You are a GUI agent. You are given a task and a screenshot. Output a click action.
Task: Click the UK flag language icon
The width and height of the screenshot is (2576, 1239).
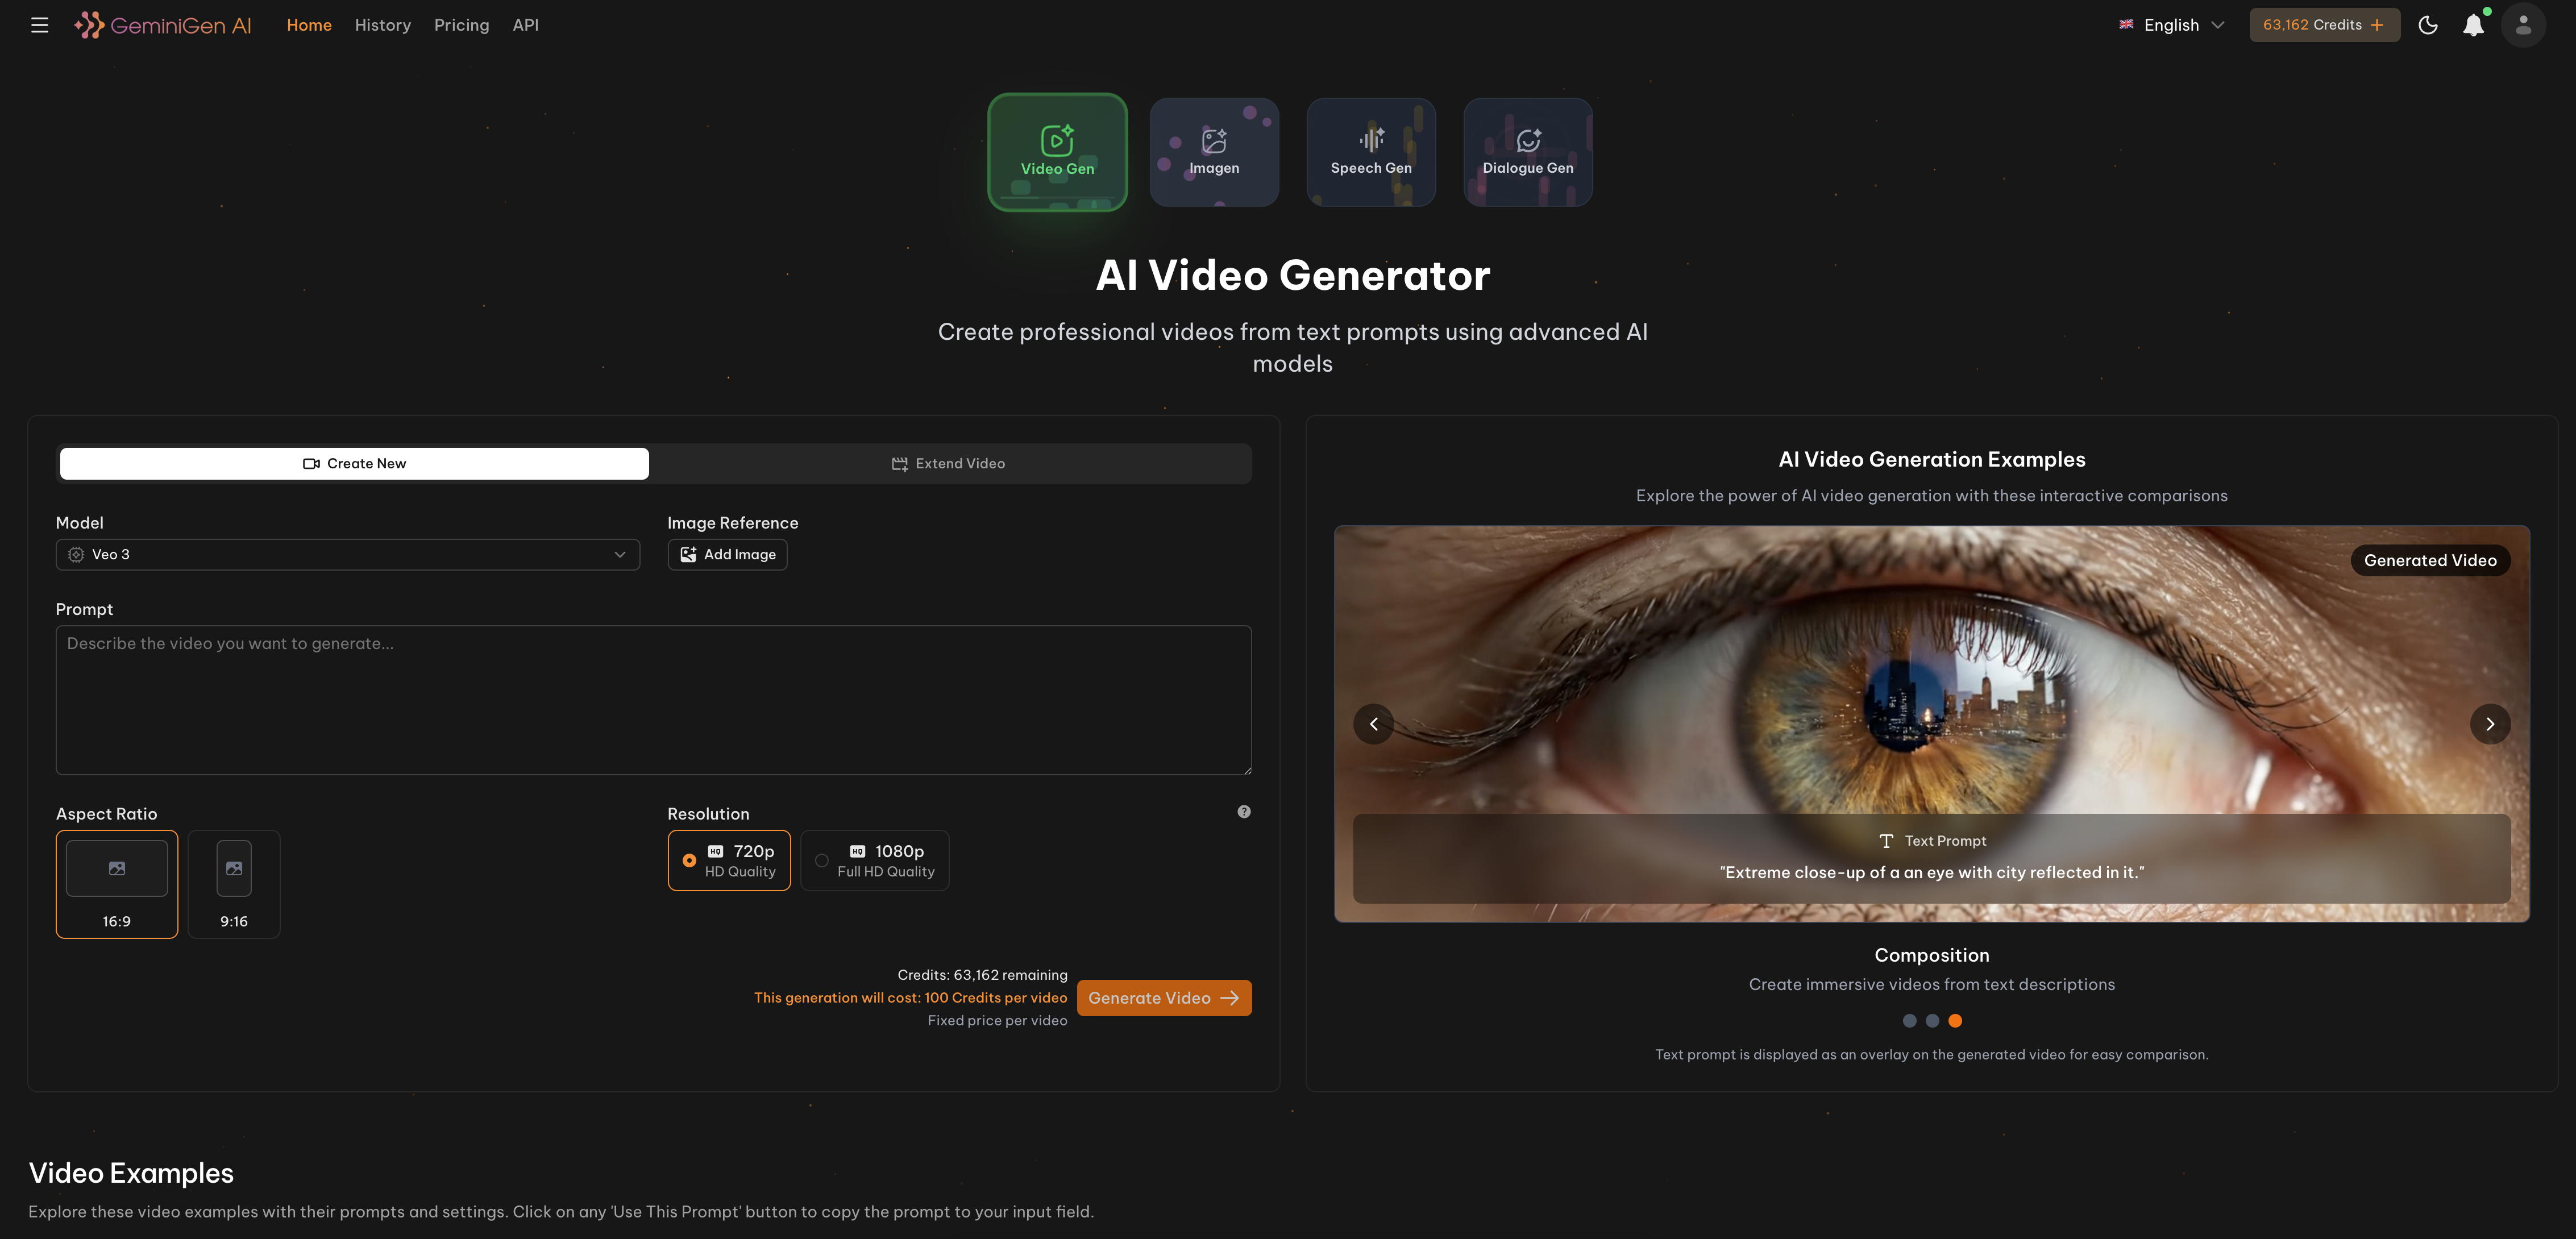click(2126, 25)
